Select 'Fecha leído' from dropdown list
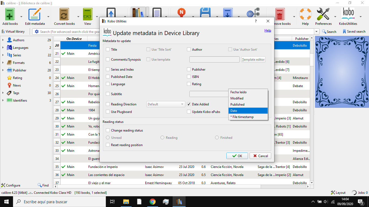The height and width of the screenshot is (207, 369). click(x=248, y=92)
